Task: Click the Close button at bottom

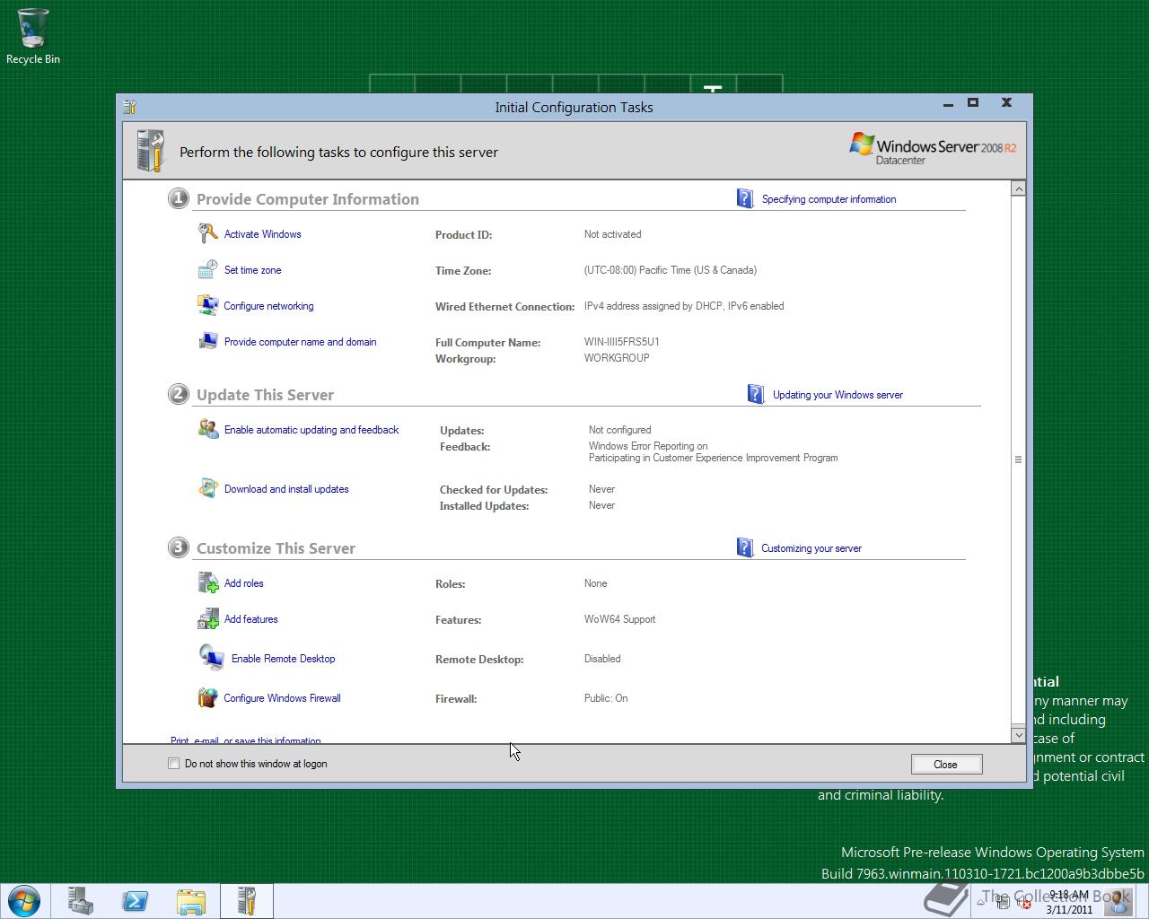Action: coord(946,765)
